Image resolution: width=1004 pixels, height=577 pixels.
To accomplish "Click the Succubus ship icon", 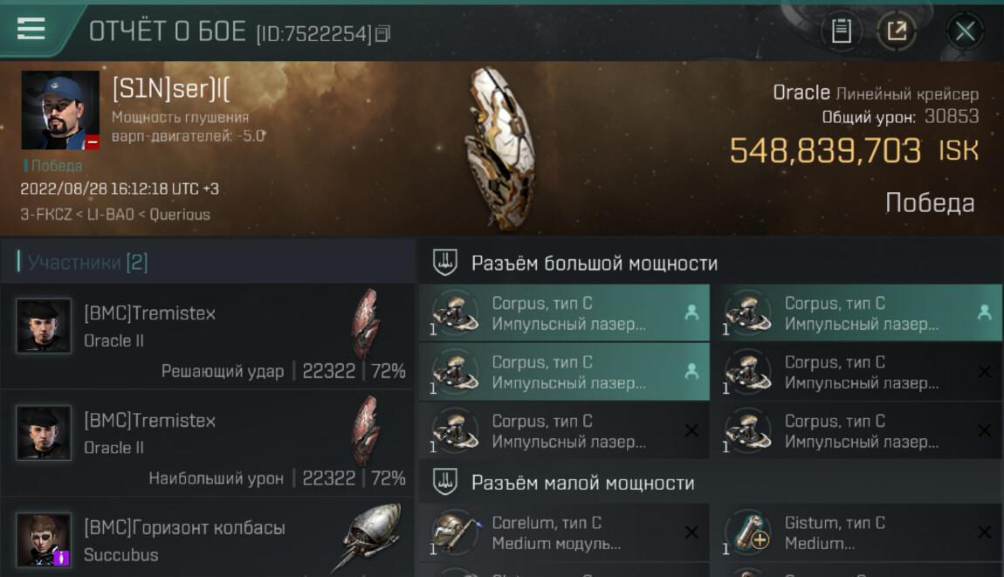I will click(x=369, y=538).
